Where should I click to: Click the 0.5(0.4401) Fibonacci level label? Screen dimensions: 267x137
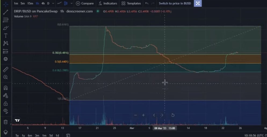(62, 62)
